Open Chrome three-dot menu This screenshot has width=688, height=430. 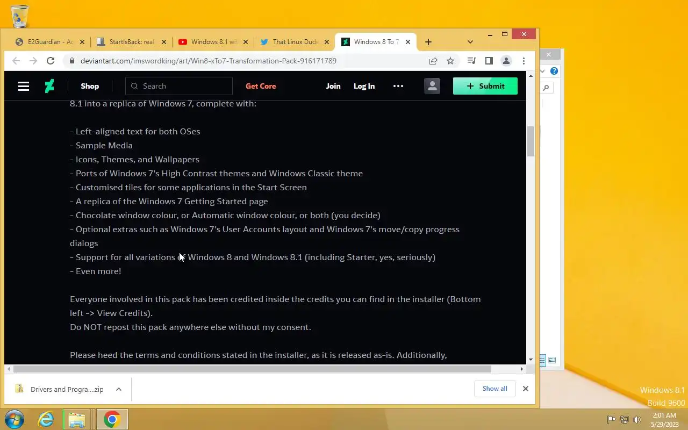tap(524, 61)
